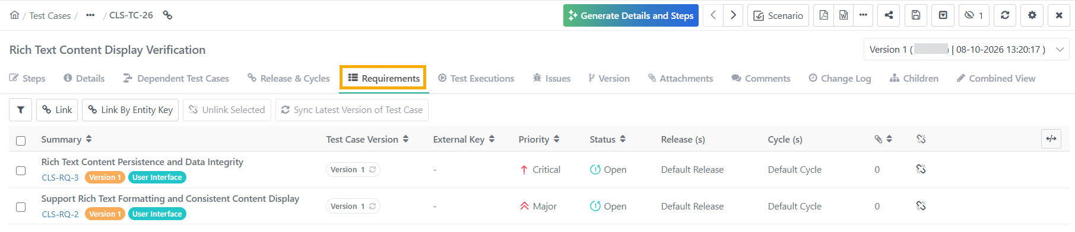Click User Interface label on CLS-RQ-2
The width and height of the screenshot is (1075, 232).
[157, 214]
